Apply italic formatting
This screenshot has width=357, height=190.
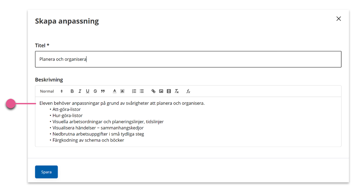[80, 91]
